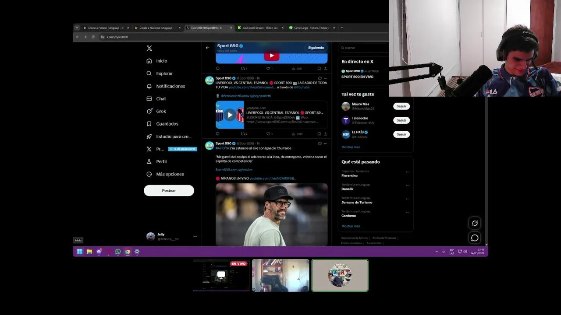Screen dimensions: 561x315
Task: Open floating Grok button
Action: click(x=475, y=223)
